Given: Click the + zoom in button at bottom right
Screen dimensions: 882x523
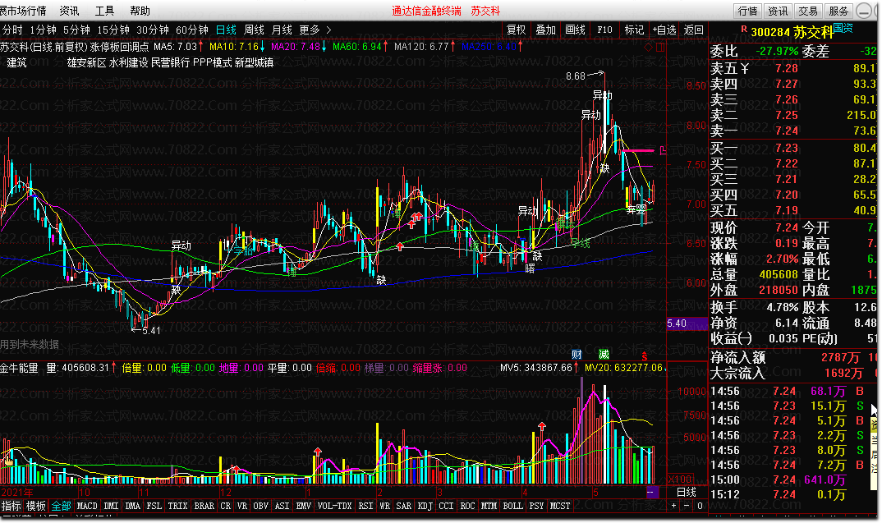Looking at the screenshot, I should click(x=674, y=506).
